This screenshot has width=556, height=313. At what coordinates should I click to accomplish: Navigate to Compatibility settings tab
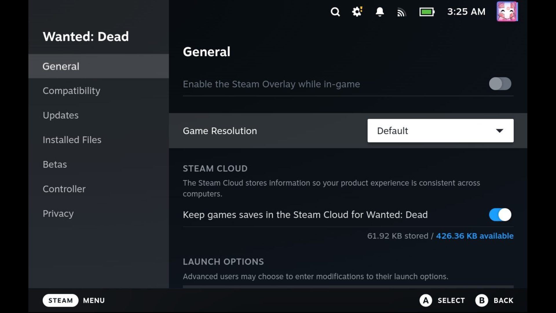pos(72,91)
